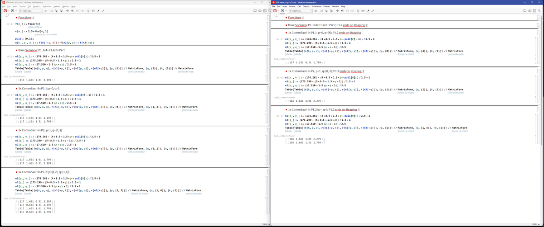Image resolution: width=544 pixels, height=227 pixels.
Task: Open arrow beside Evaluate icon in right window
Action: [278, 11]
